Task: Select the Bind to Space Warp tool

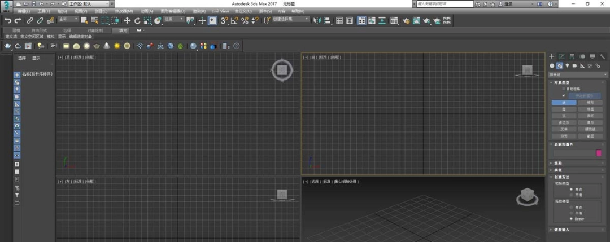Action: click(x=50, y=20)
